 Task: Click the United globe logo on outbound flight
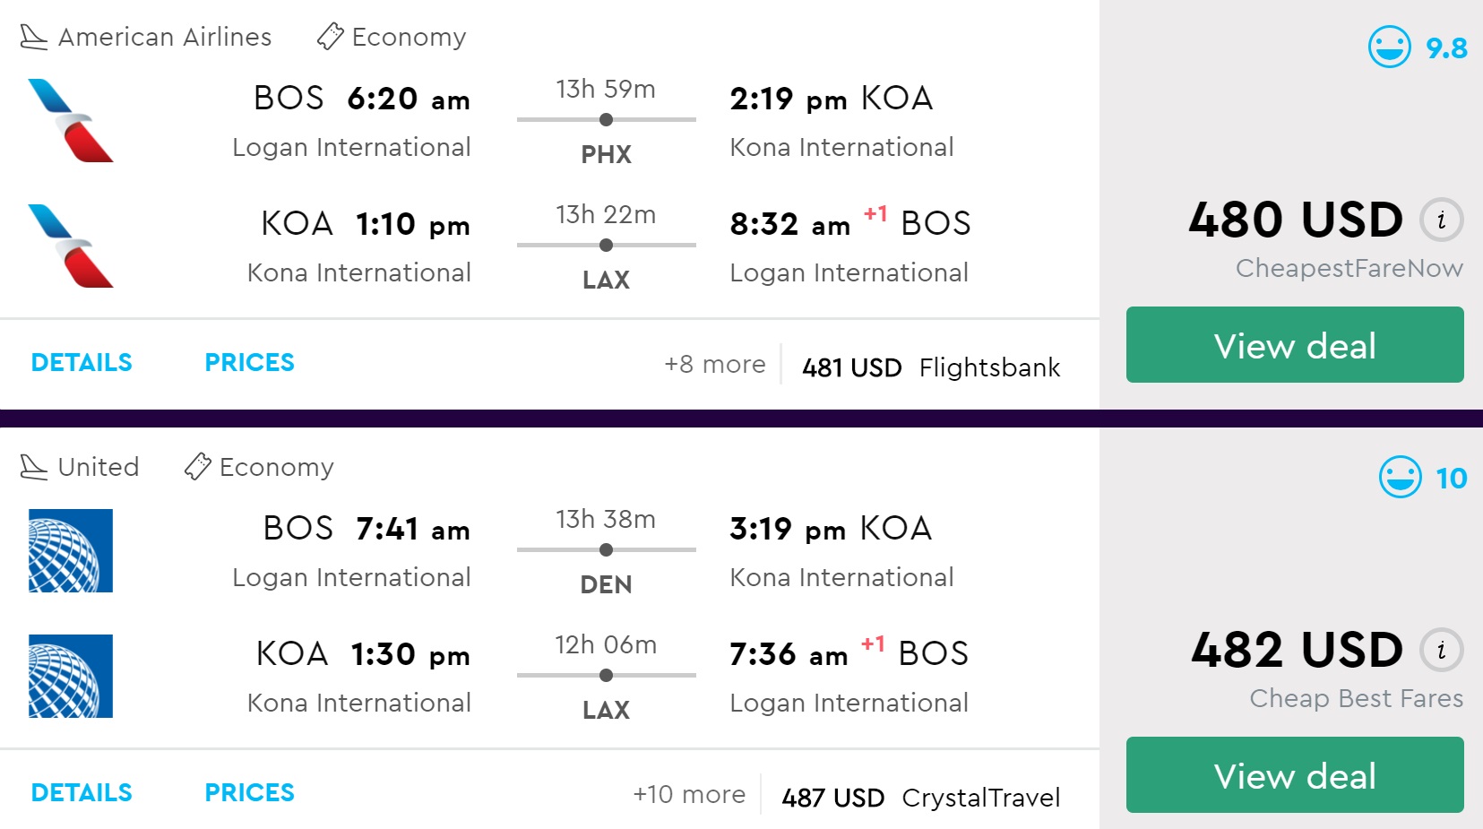[71, 551]
